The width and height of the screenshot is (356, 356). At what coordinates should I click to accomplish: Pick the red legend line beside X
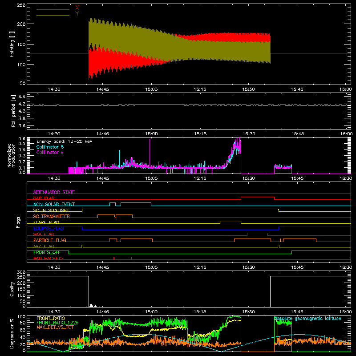(x=53, y=9)
